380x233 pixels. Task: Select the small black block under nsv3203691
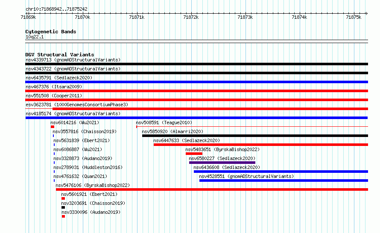(63, 207)
